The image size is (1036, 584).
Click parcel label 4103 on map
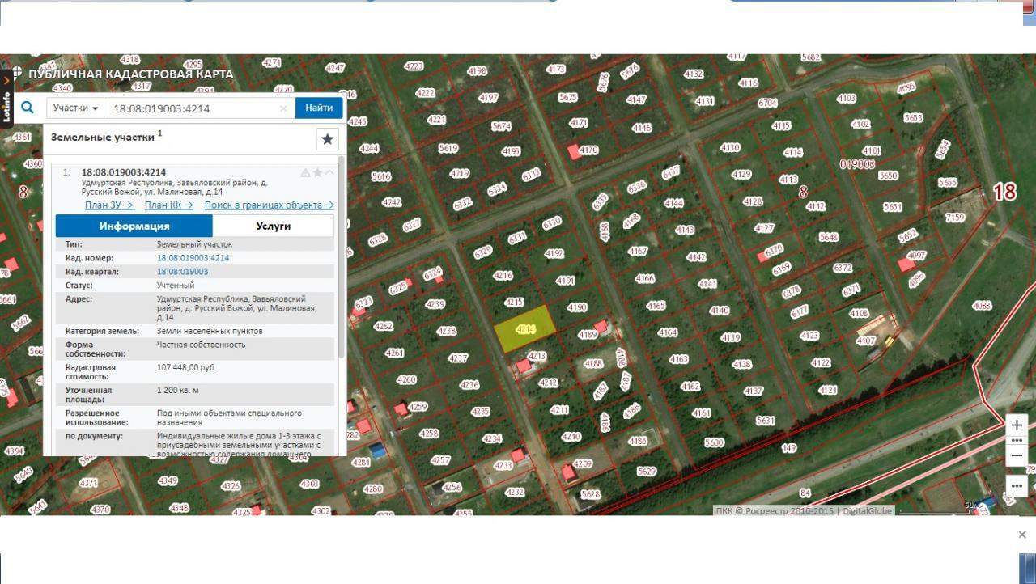(847, 99)
